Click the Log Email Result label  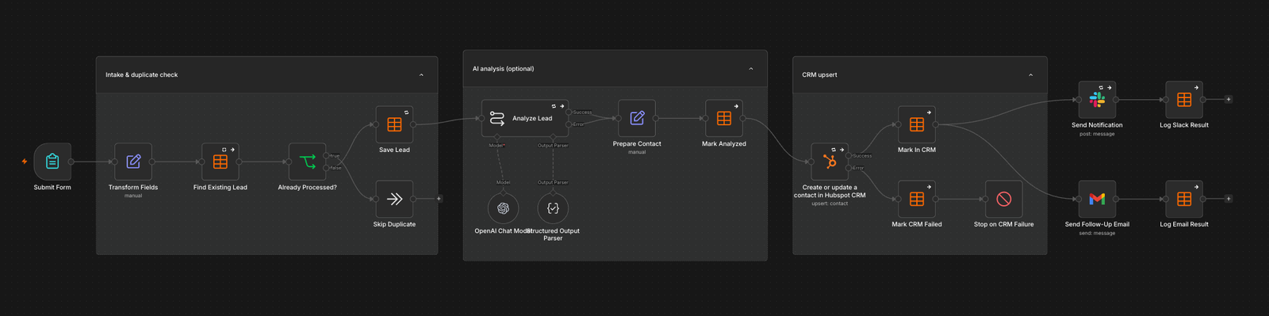(1184, 224)
